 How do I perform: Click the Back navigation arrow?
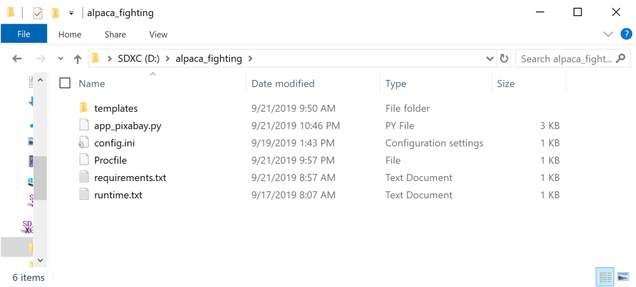pos(17,59)
